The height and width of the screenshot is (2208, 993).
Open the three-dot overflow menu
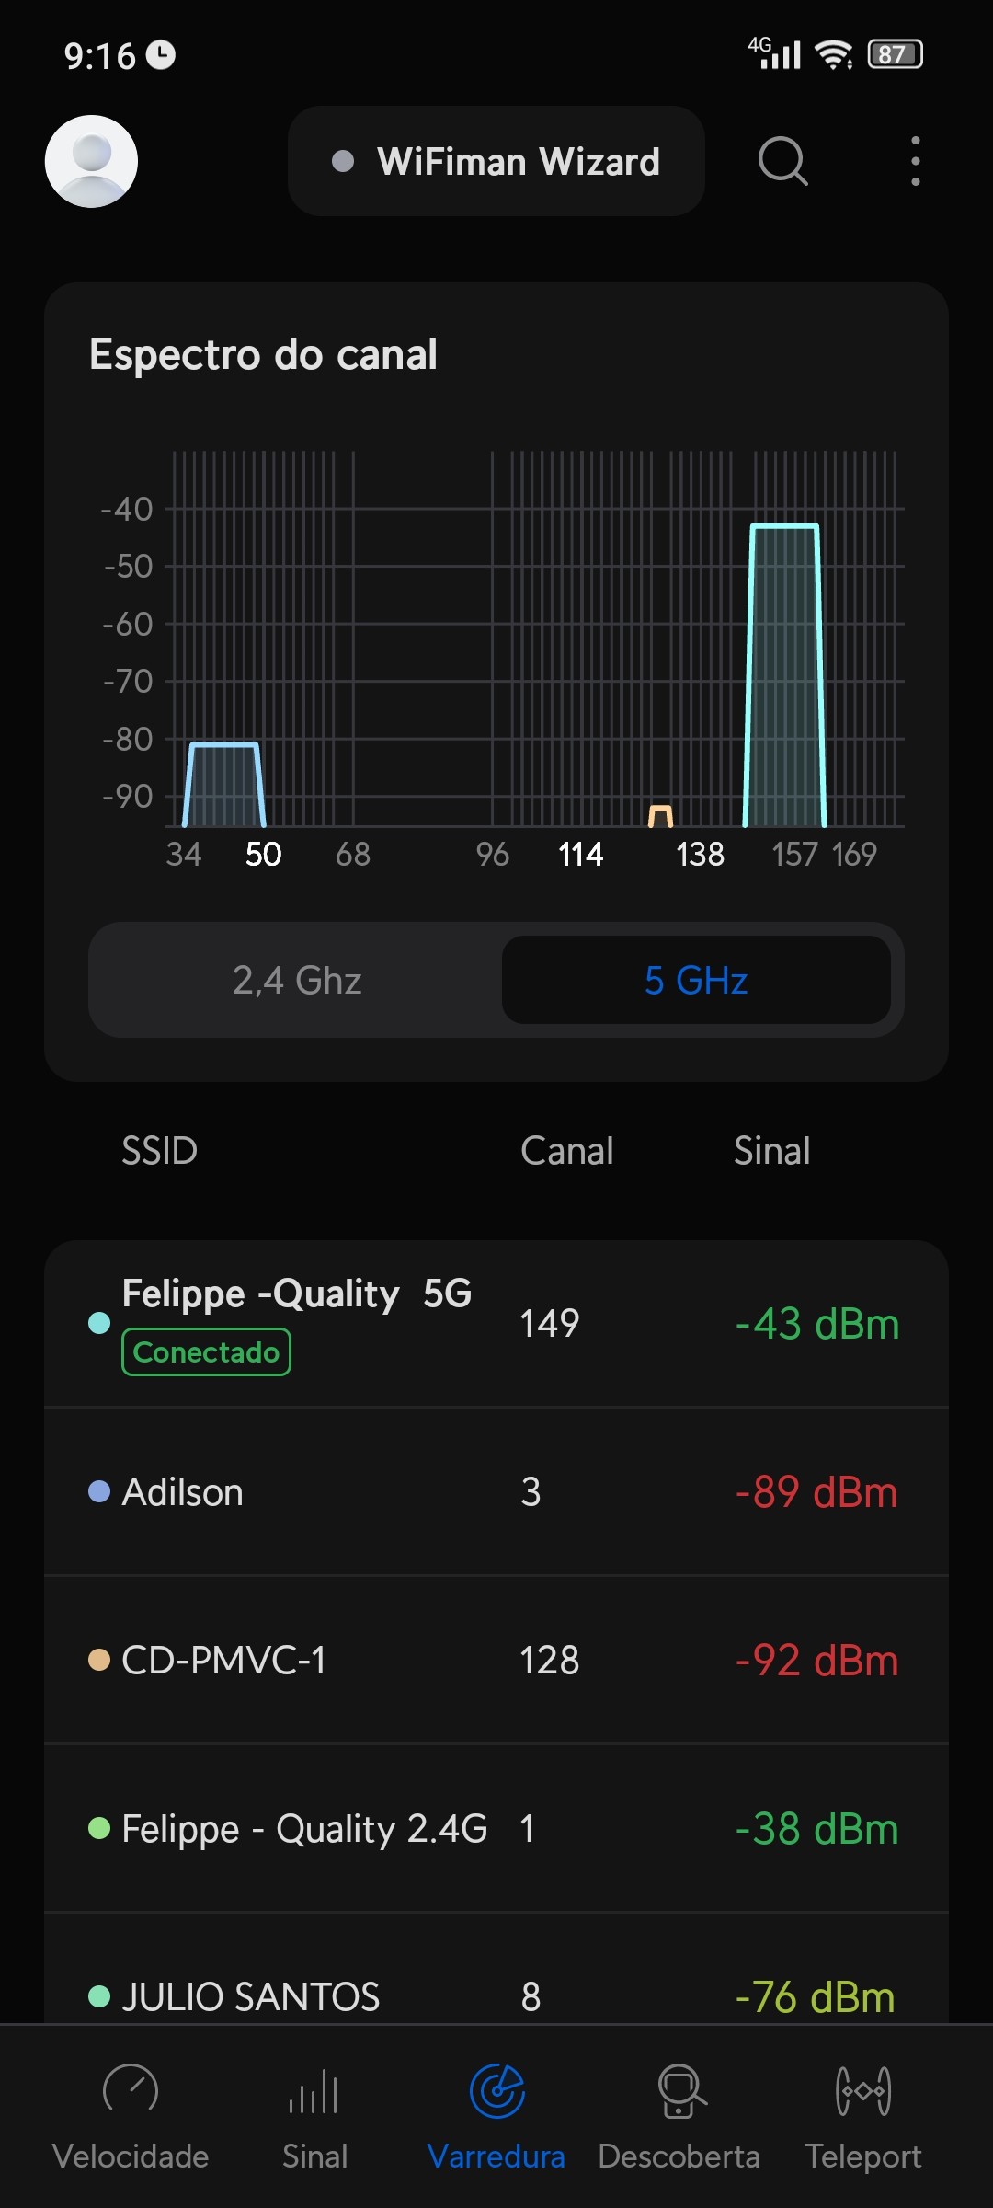coord(915,161)
